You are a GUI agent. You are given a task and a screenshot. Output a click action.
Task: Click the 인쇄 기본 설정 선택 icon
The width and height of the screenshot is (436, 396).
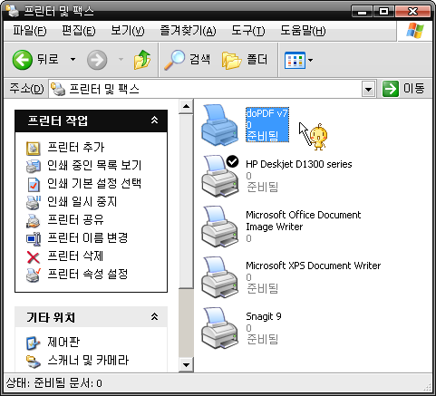[x=34, y=184]
